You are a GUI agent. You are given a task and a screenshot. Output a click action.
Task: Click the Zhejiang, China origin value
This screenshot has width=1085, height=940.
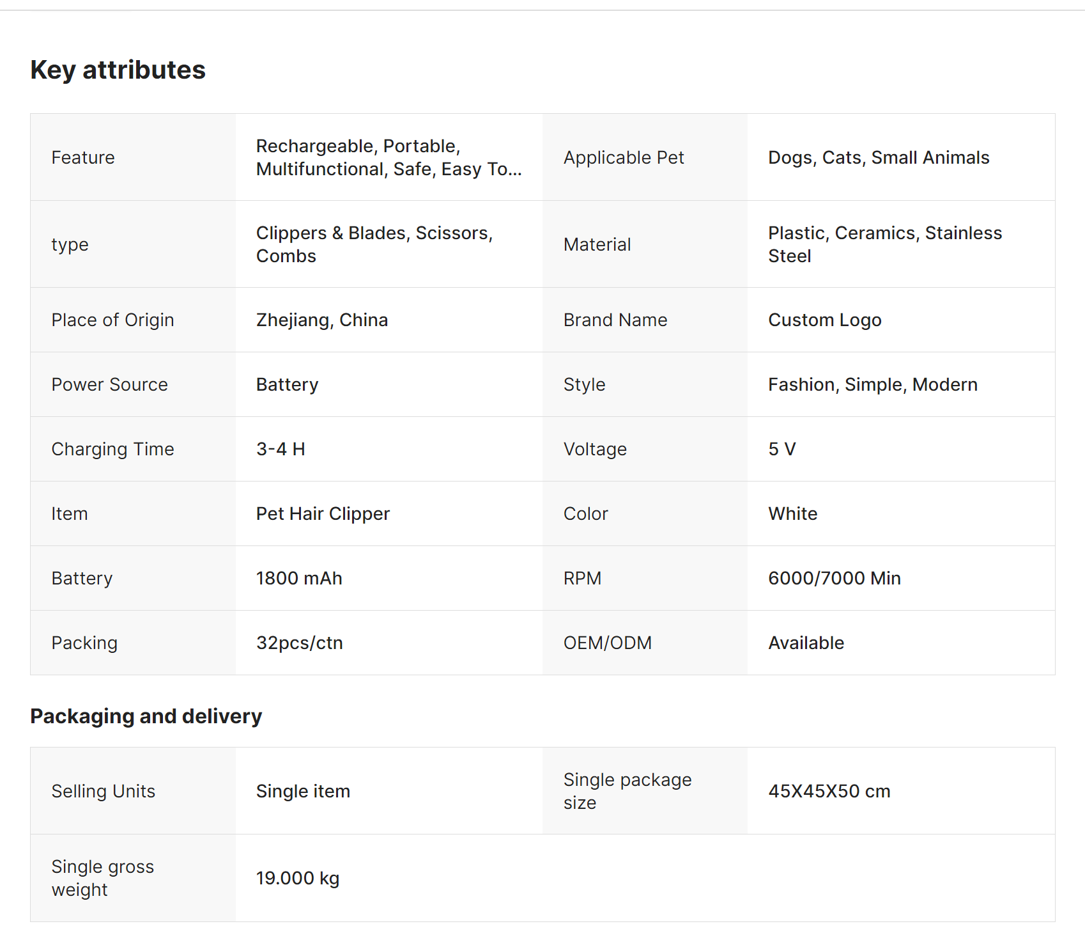click(322, 320)
